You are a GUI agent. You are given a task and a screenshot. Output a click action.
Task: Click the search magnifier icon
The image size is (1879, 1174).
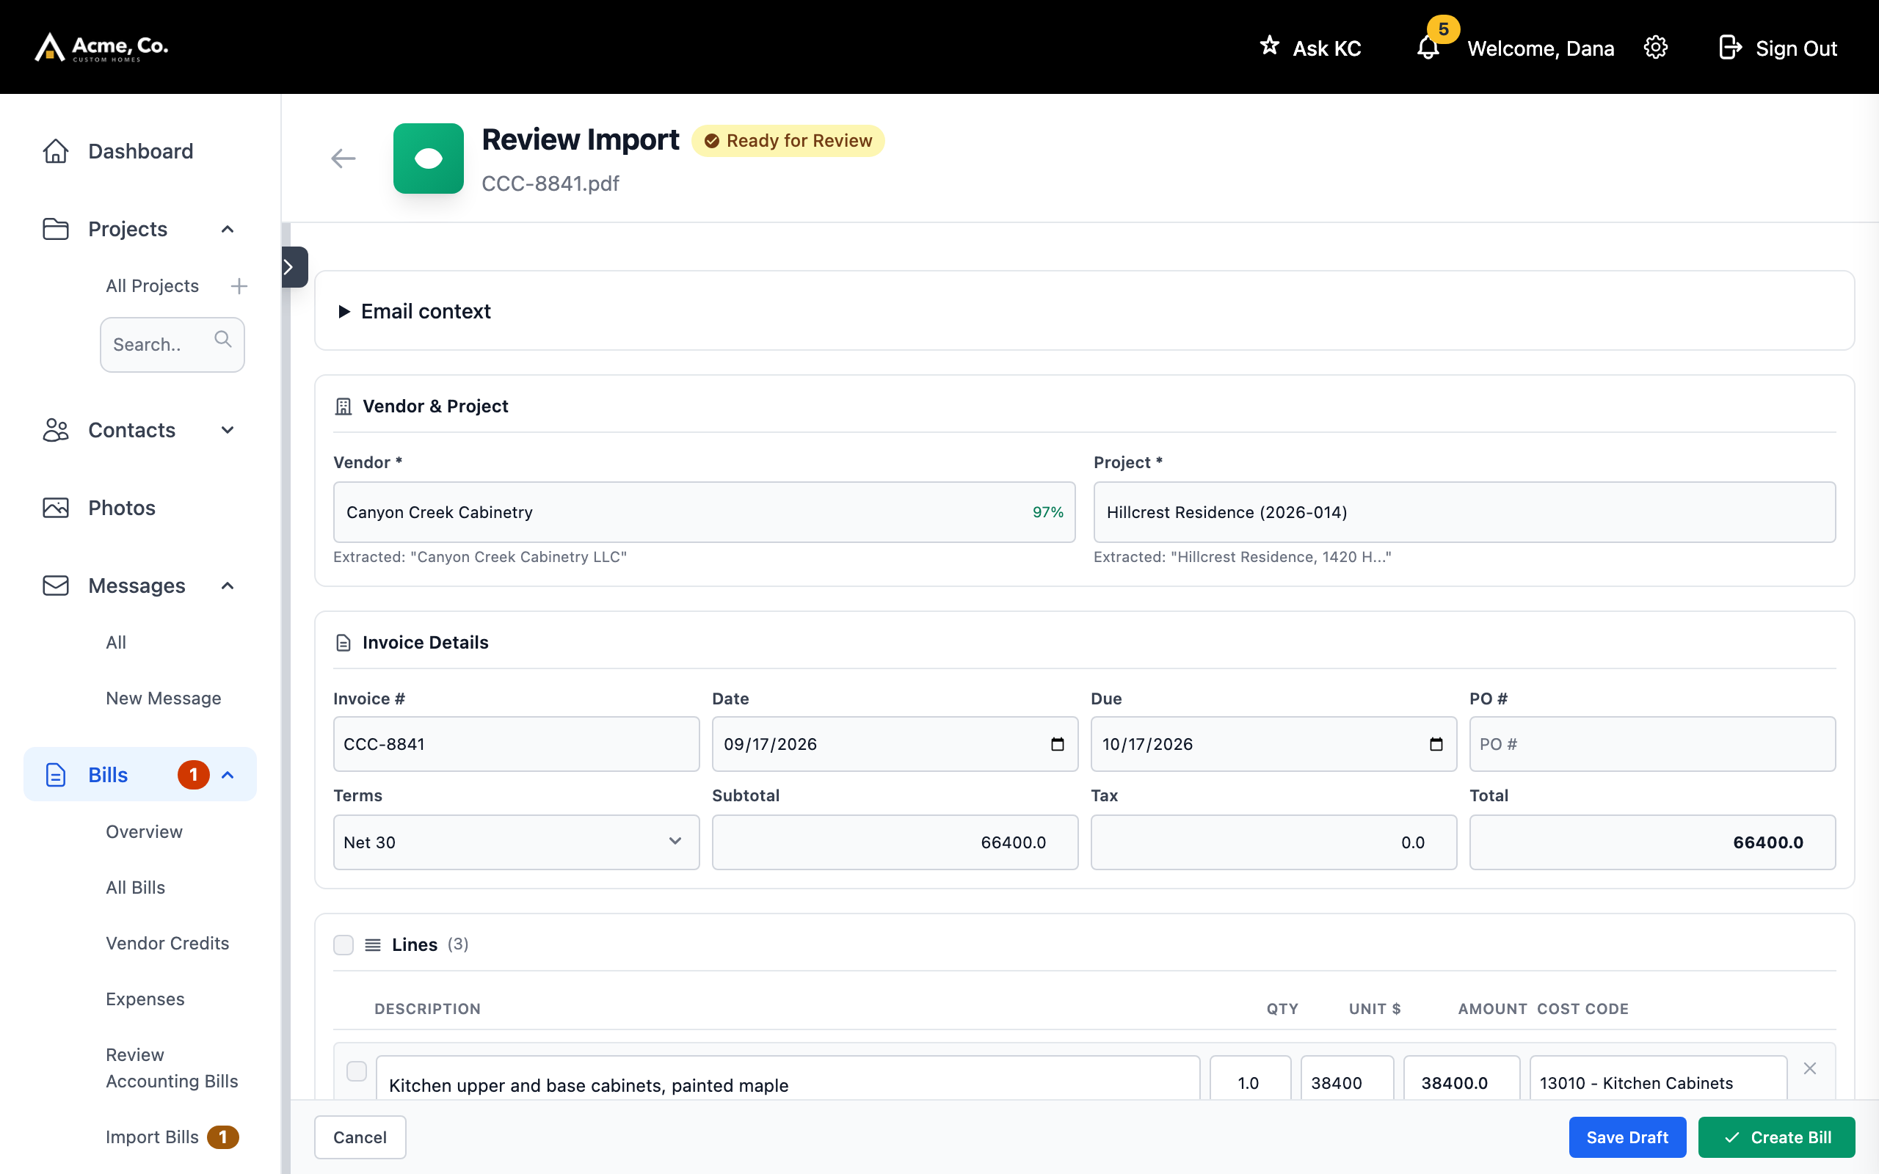(223, 339)
